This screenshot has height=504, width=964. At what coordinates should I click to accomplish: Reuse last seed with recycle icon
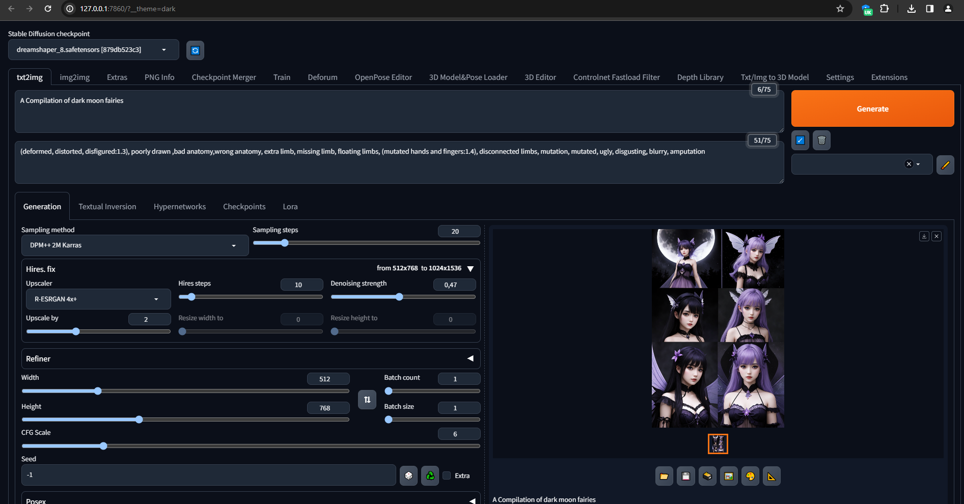[x=430, y=475]
